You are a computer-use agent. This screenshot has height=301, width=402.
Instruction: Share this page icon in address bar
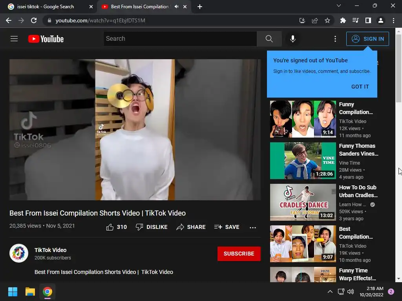(315, 20)
